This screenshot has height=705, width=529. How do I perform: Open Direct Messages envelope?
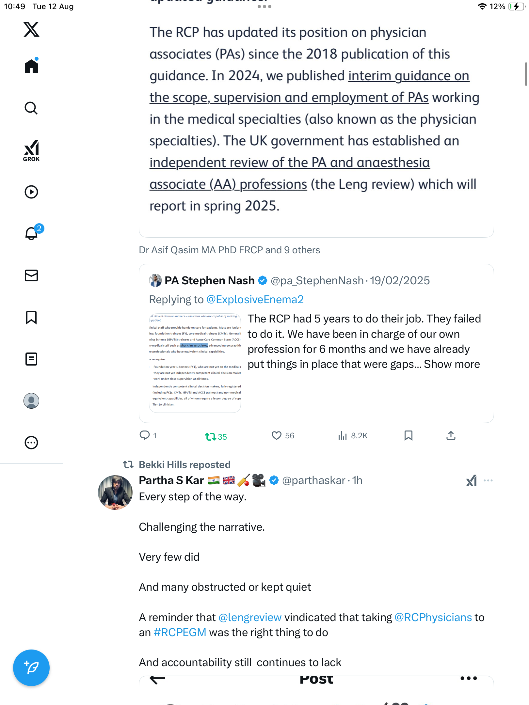point(31,275)
